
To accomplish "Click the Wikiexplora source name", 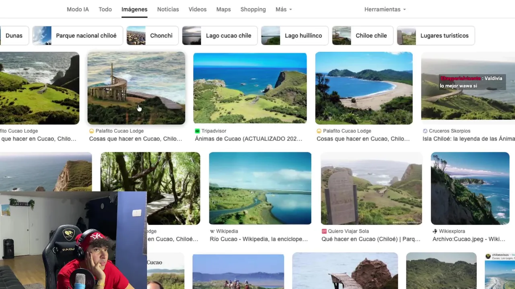I will [x=452, y=231].
